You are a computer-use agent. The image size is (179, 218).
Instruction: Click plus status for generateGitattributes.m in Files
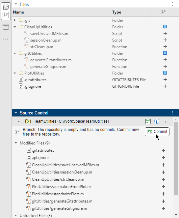pos(165,60)
